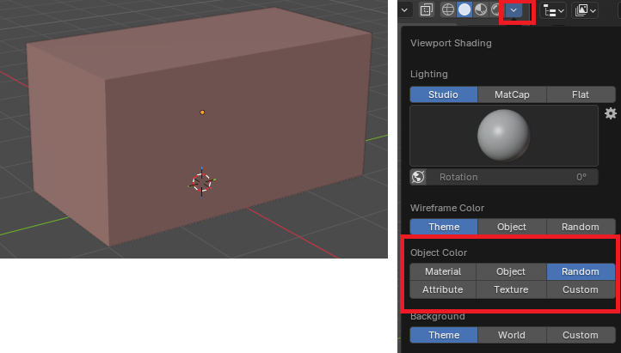Screen dimensions: 621x353
Task: Set Object Color to Texture
Action: [512, 289]
